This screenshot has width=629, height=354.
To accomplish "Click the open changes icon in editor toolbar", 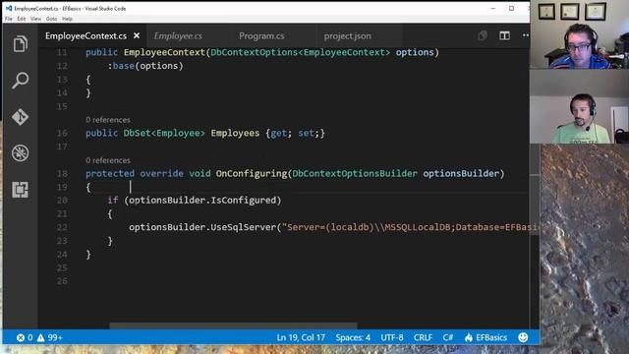I will point(483,35).
